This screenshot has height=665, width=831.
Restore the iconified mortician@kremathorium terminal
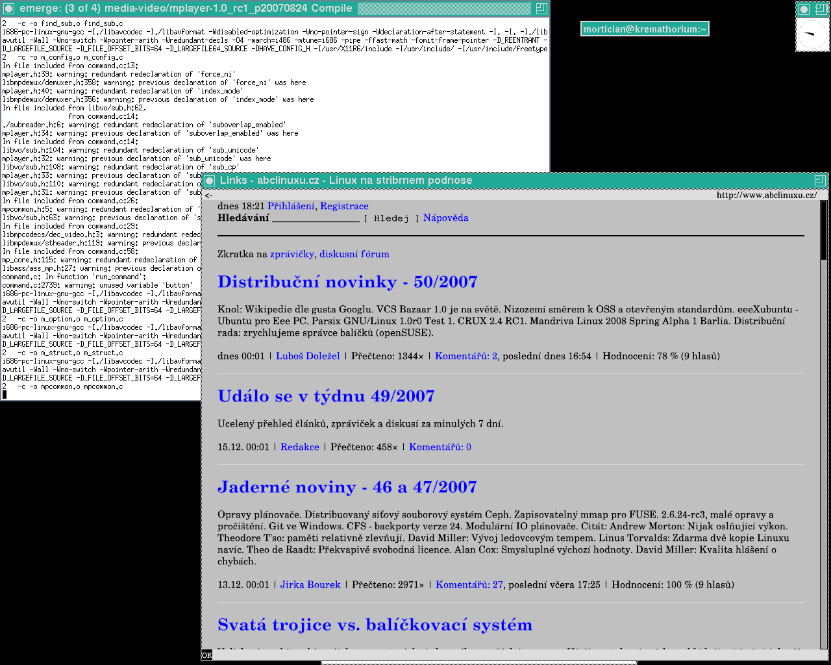point(644,29)
